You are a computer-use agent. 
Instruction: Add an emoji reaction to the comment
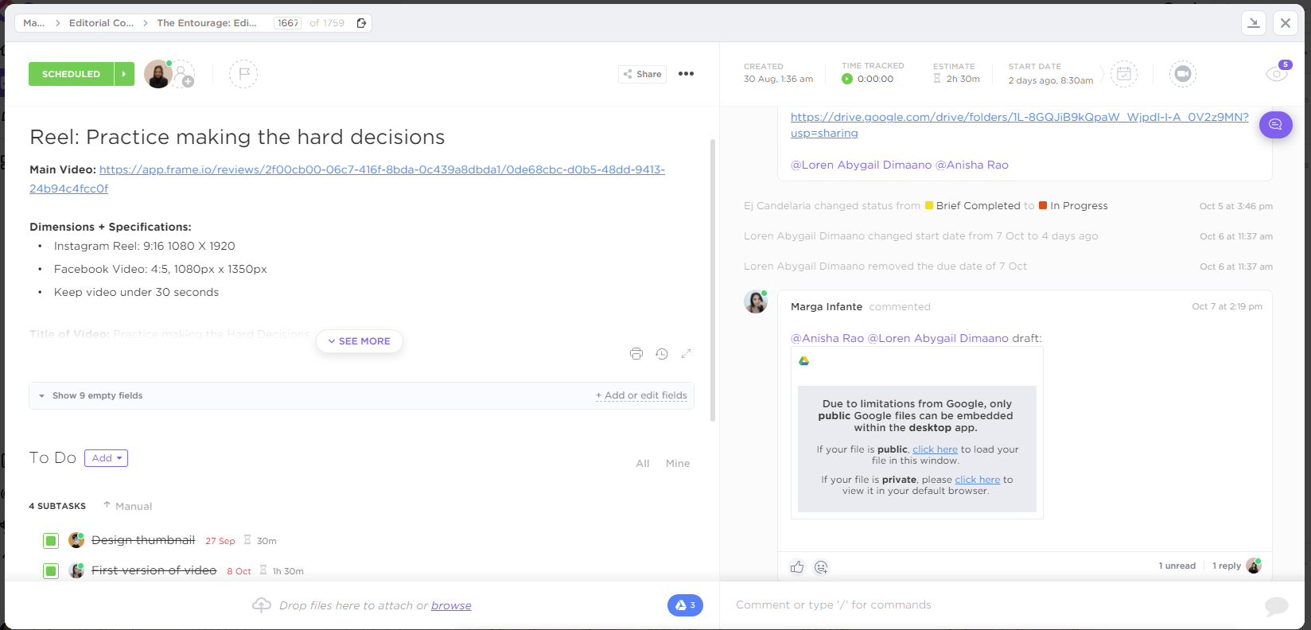pos(822,567)
